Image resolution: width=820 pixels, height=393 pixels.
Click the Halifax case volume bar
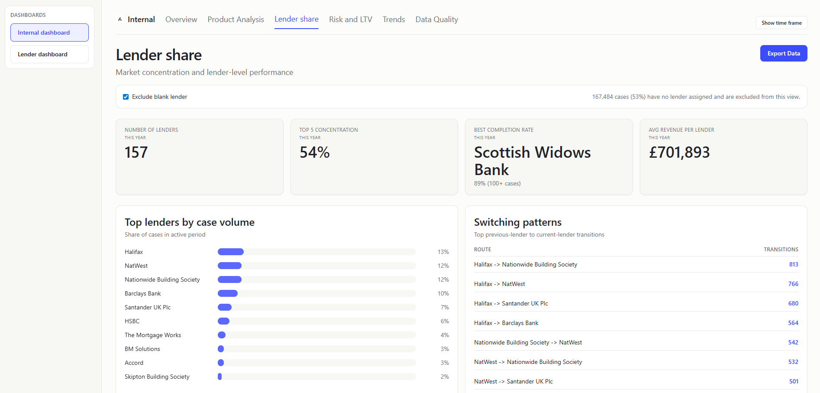tap(231, 251)
